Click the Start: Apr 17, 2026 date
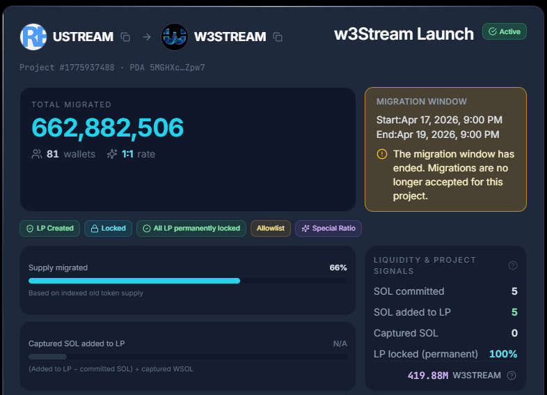547x395 pixels. [439, 120]
